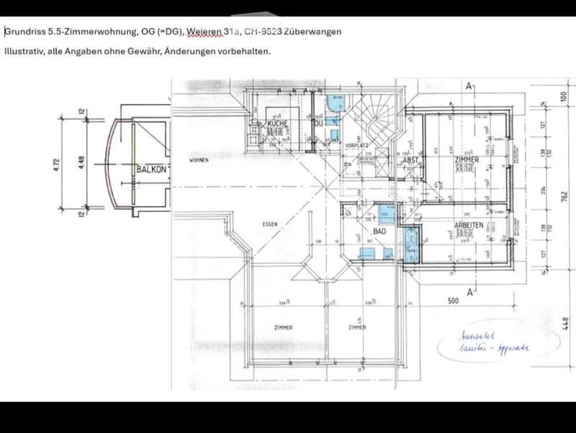Click the "500" dimension below the plan
Image resolution: width=576 pixels, height=433 pixels.
pos(454,301)
